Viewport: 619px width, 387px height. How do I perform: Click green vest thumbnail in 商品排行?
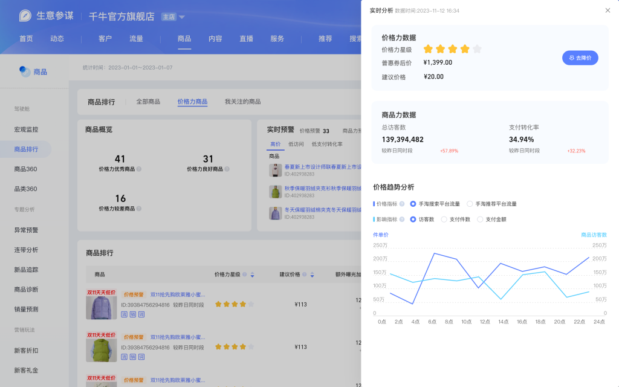pyautogui.click(x=102, y=346)
